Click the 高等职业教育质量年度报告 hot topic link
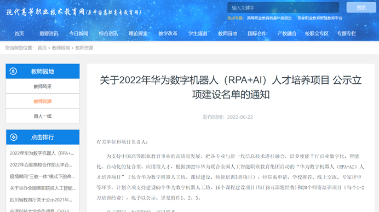The image size is (379, 212). pyautogui.click(x=269, y=18)
